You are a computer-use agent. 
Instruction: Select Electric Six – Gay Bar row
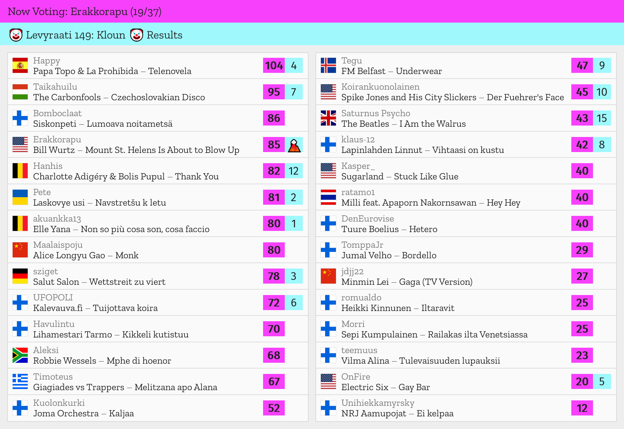(385, 387)
